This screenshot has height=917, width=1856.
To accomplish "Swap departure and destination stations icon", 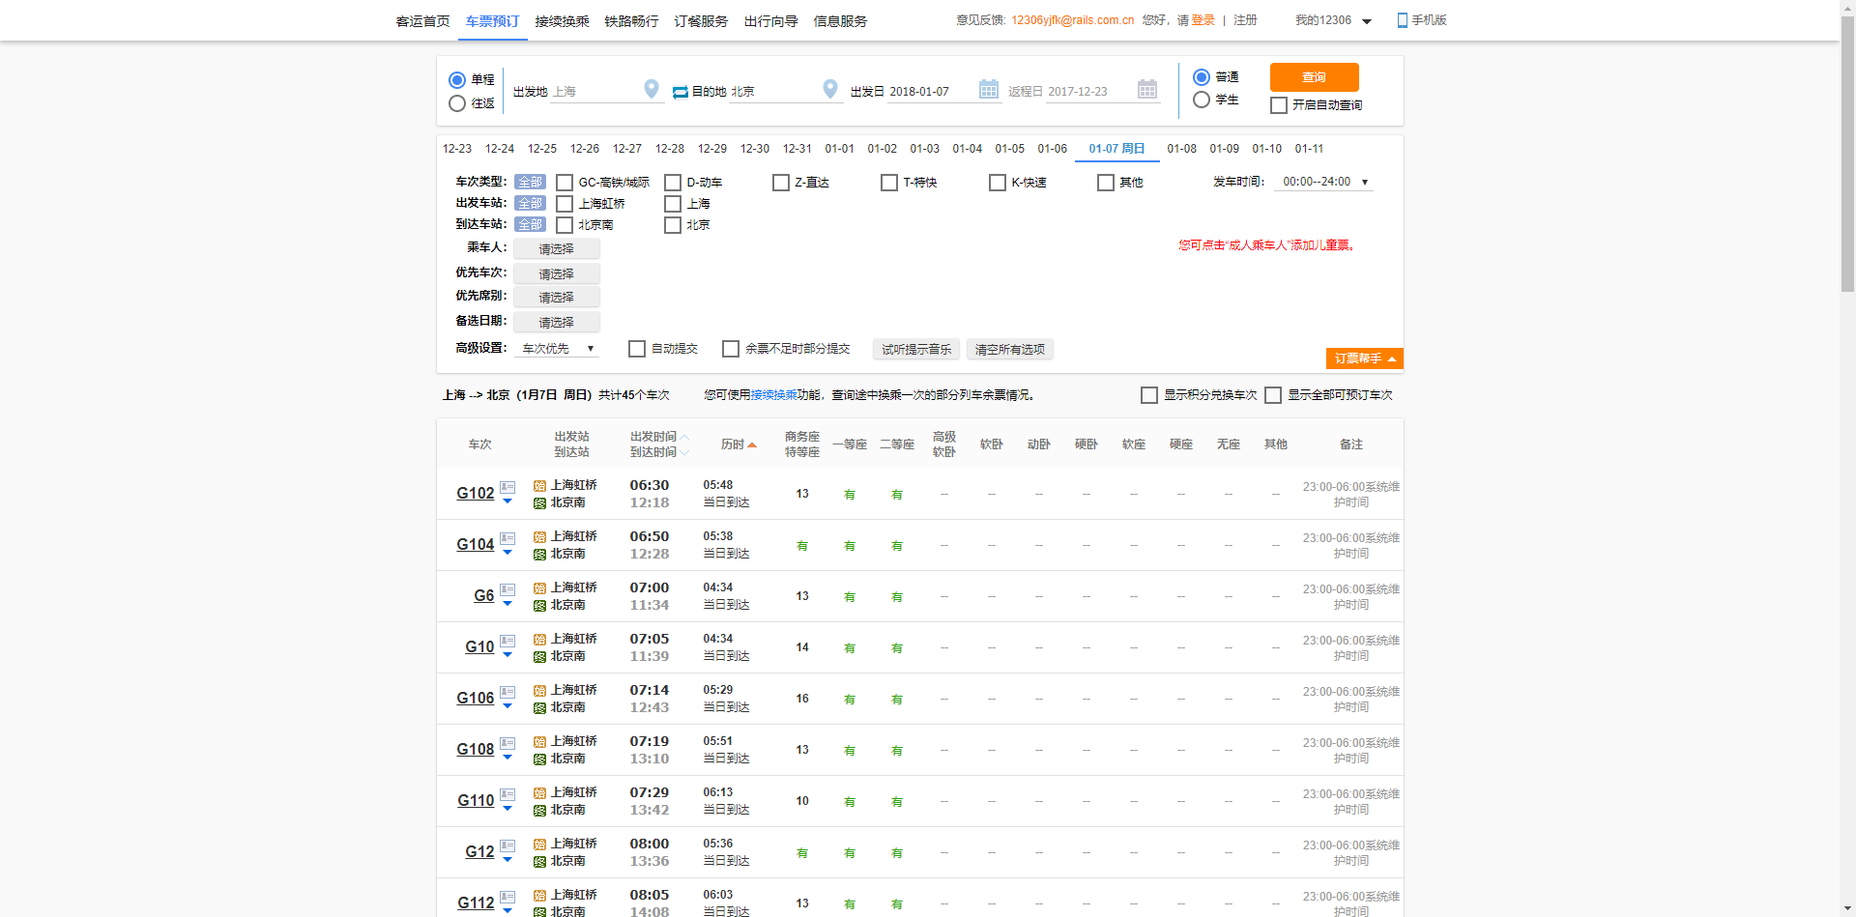I will (681, 92).
